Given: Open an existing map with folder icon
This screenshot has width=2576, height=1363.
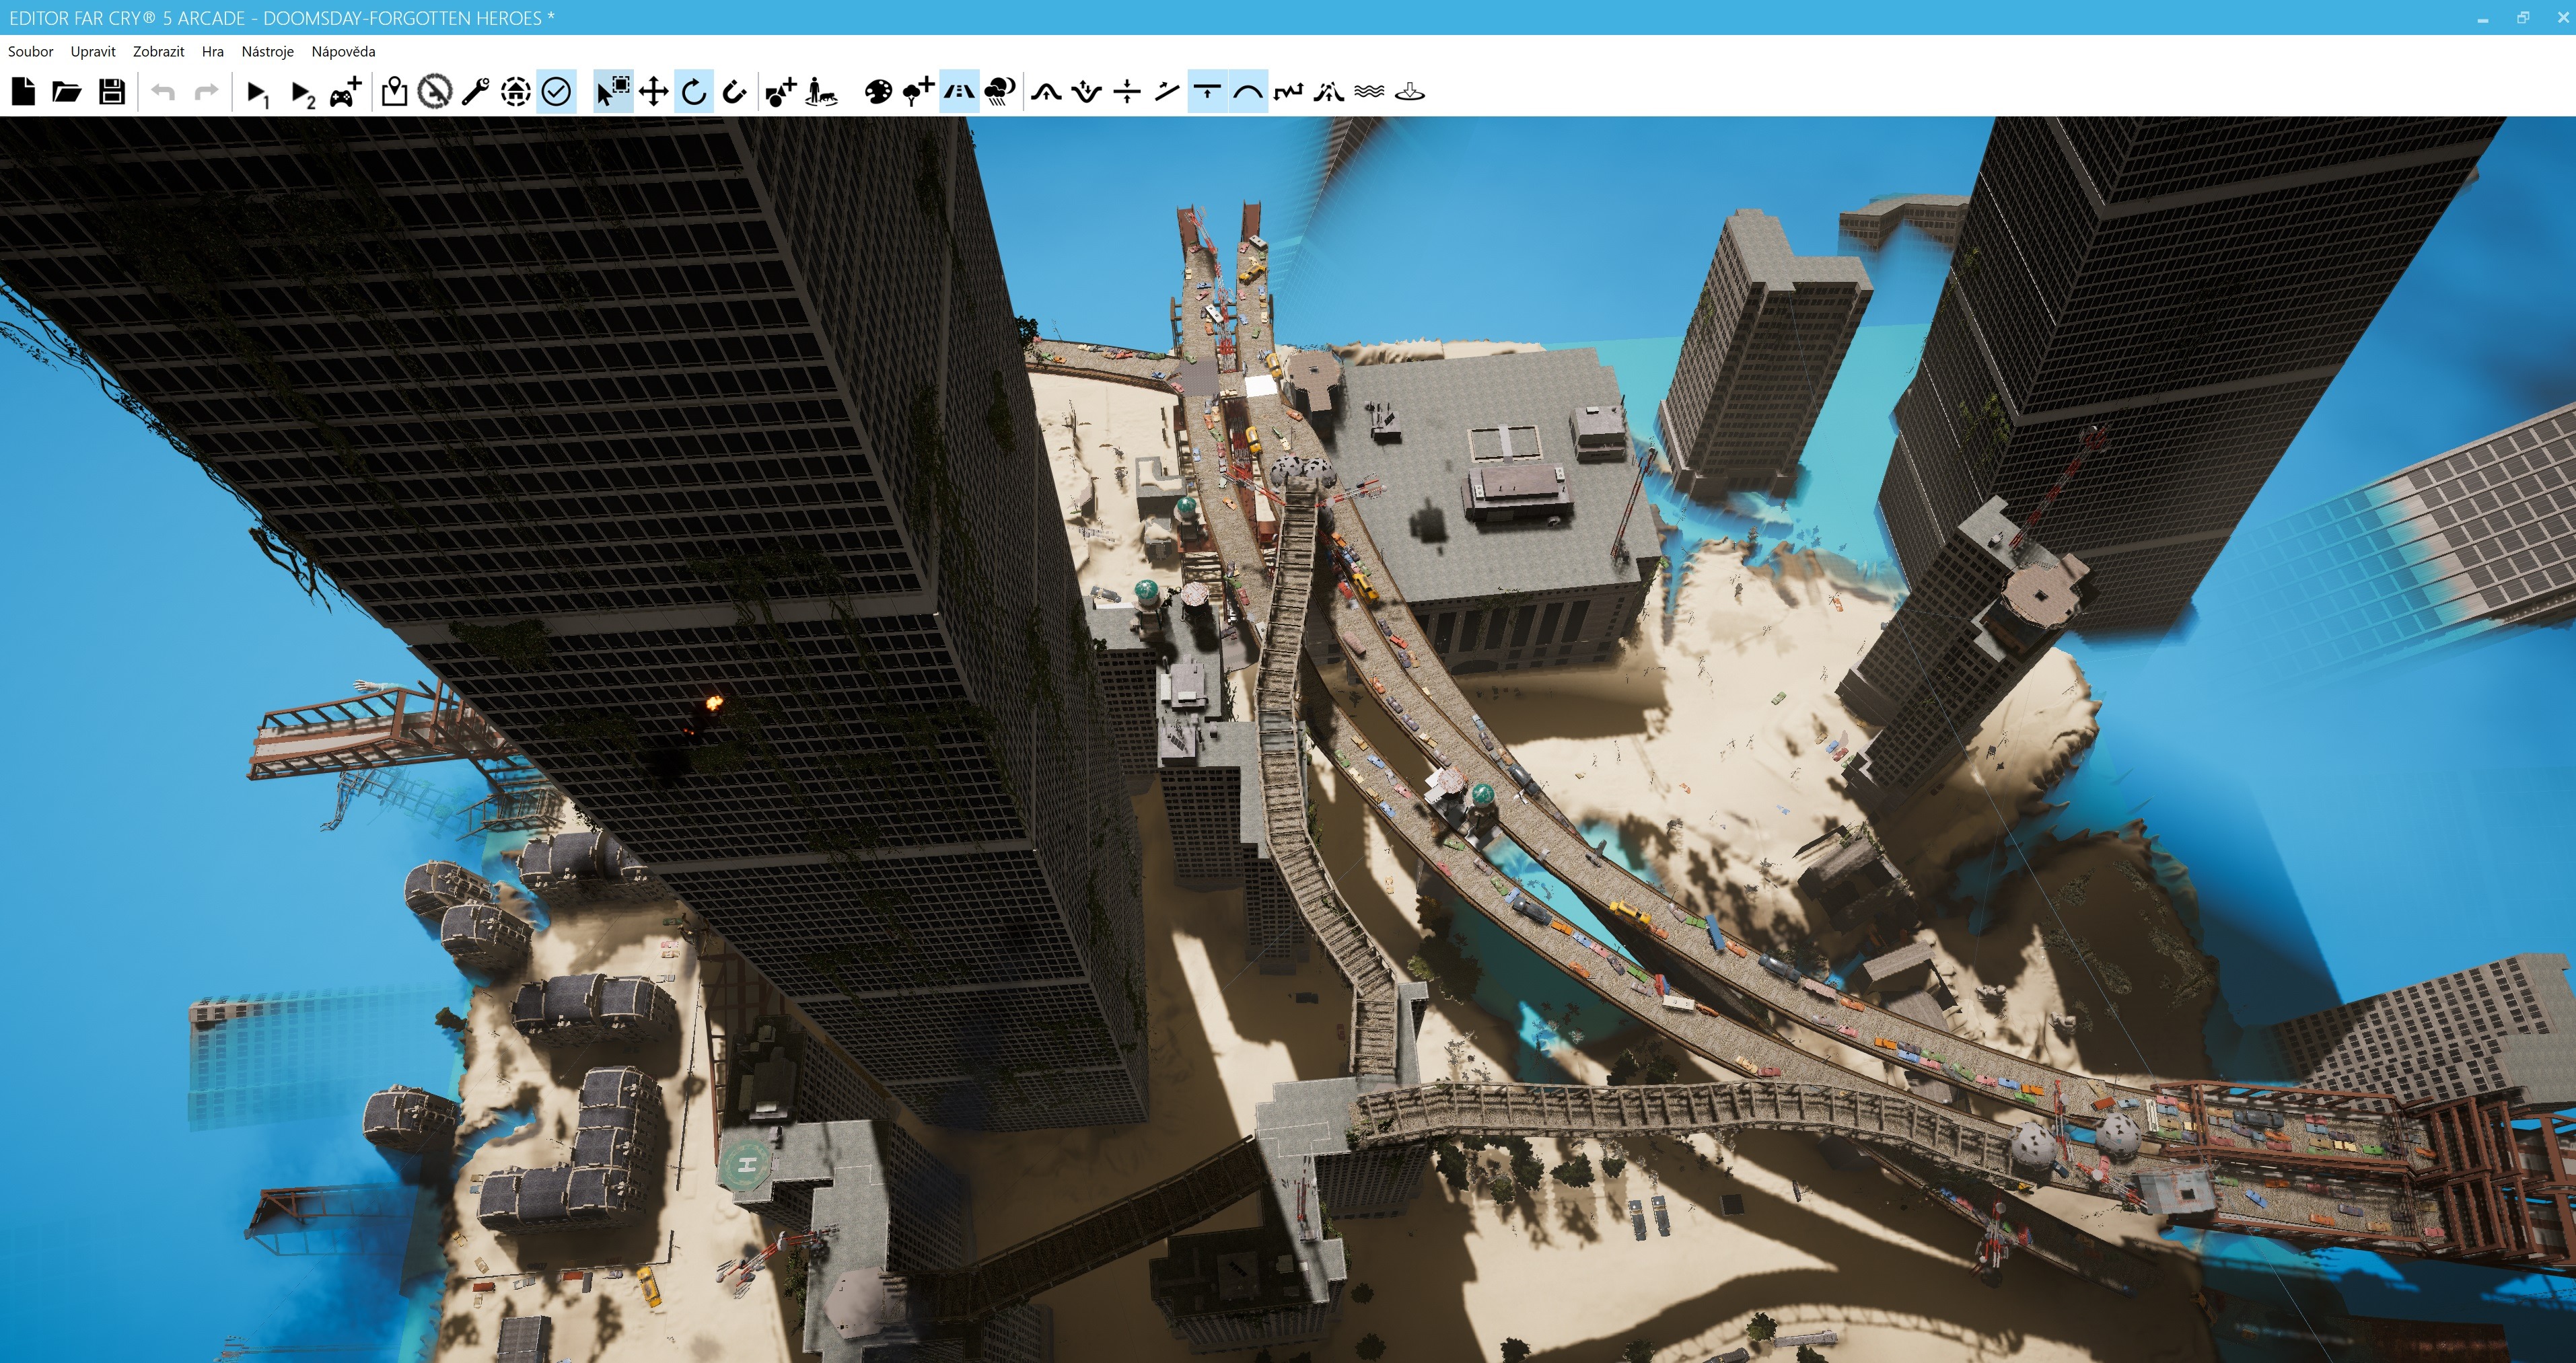Looking at the screenshot, I should pyautogui.click(x=67, y=92).
